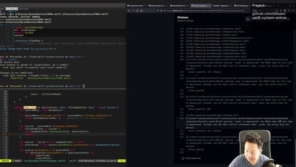Switch to the PathosPath browser tab
Viewport: 296px width, 167px height.
tap(157, 6)
